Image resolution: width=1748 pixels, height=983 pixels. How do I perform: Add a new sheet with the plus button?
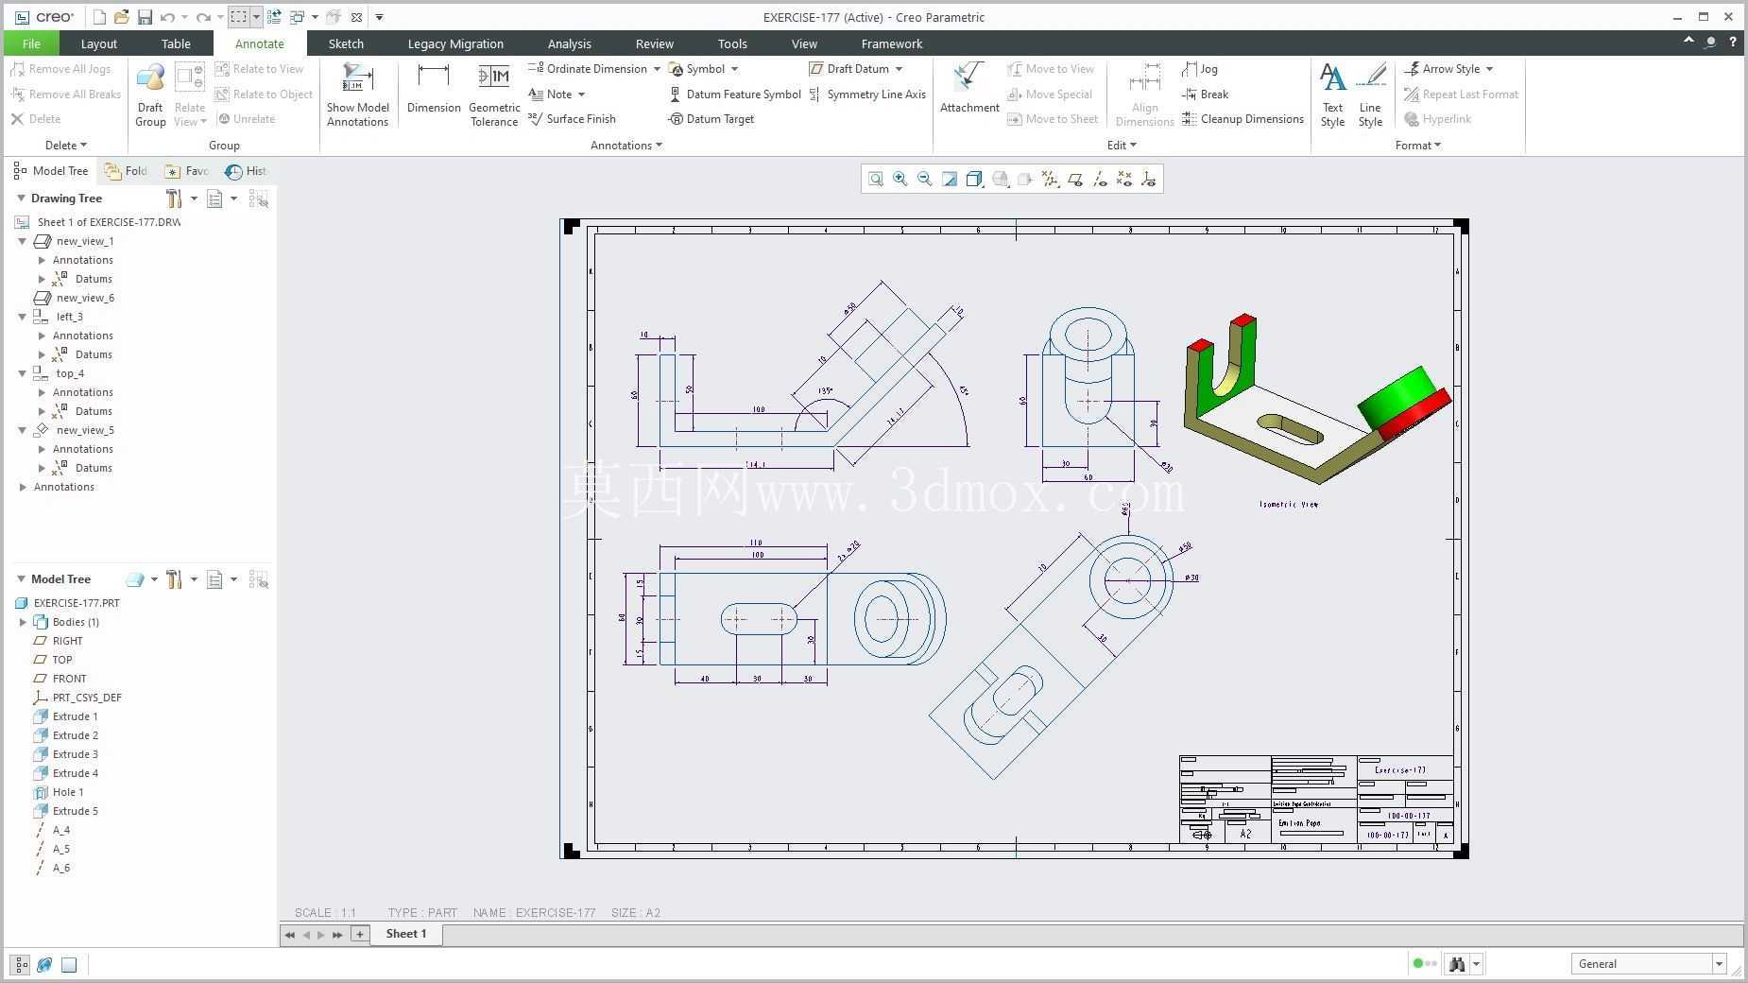(359, 934)
